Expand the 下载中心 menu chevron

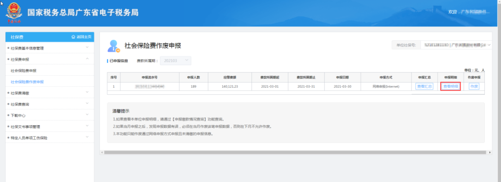(x=87, y=115)
